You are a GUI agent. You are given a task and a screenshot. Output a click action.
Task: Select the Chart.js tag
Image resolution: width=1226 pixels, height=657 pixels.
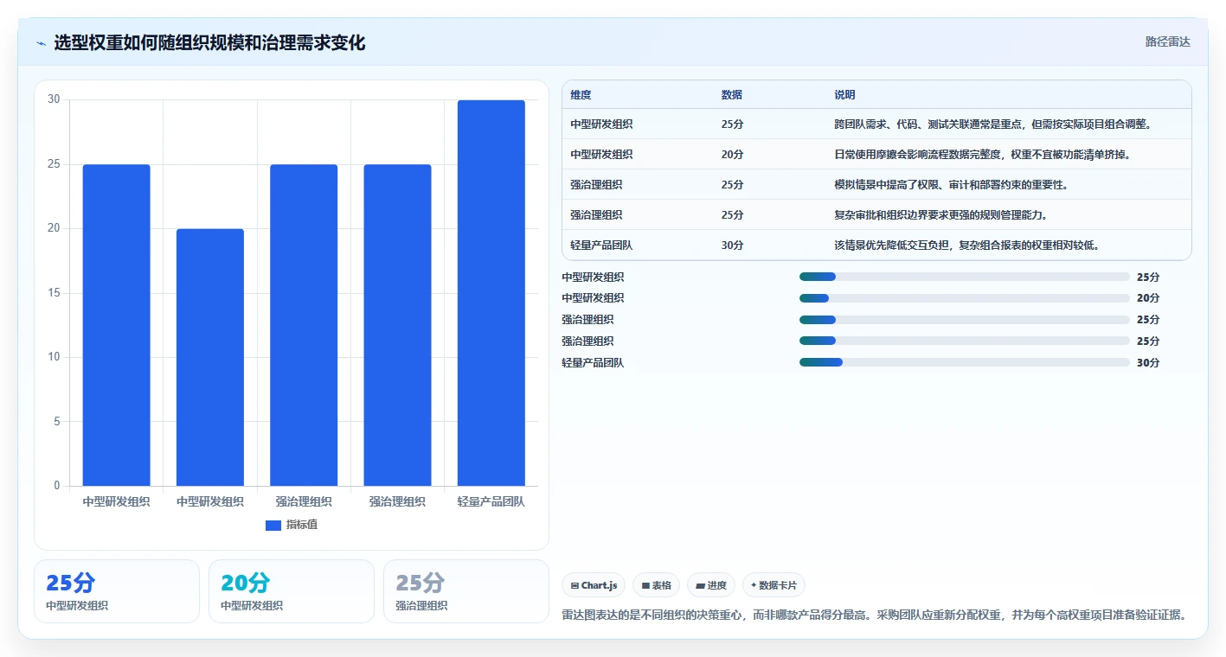594,585
